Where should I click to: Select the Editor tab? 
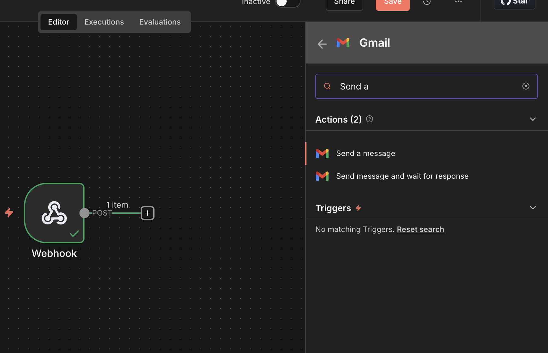pyautogui.click(x=59, y=22)
